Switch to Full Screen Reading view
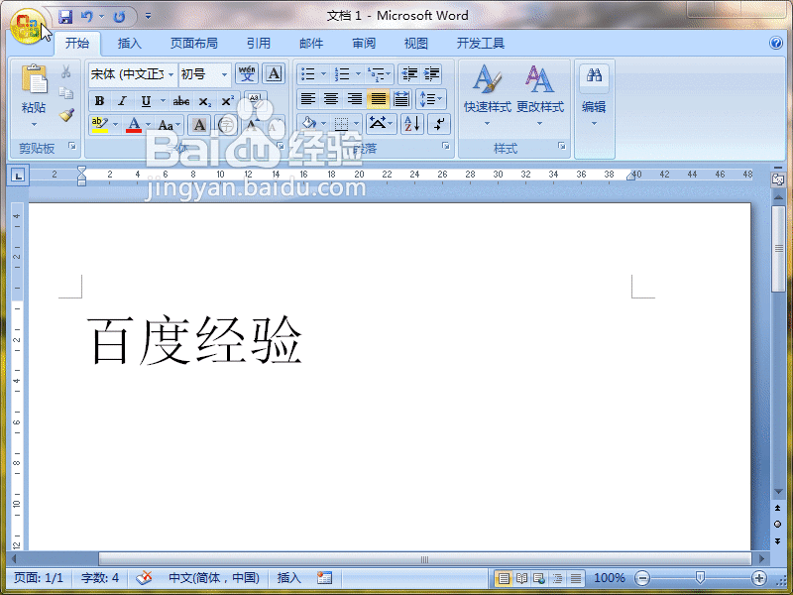This screenshot has height=595, width=793. 521,578
